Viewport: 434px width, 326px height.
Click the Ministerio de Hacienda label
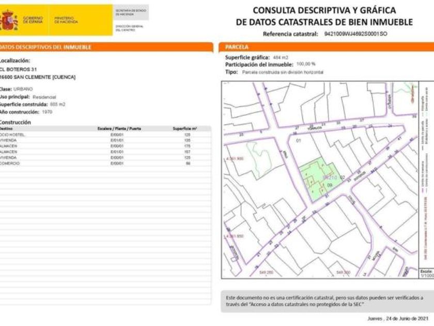[x=66, y=20]
